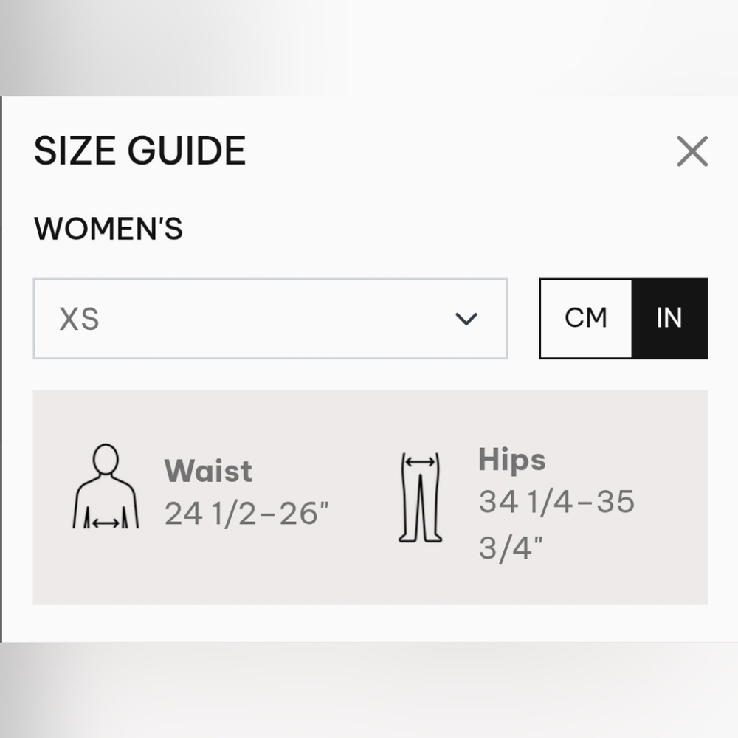Viewport: 738px width, 738px height.
Task: Expand the size list using the chevron arrow
Action: tap(466, 319)
